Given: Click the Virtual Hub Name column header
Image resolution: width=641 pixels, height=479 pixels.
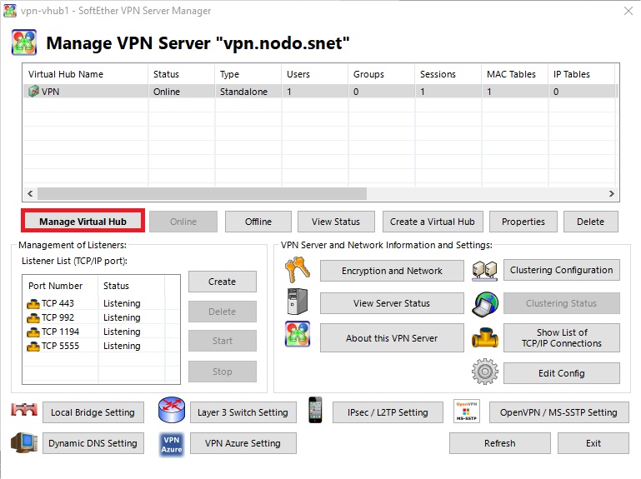Looking at the screenshot, I should (x=86, y=74).
